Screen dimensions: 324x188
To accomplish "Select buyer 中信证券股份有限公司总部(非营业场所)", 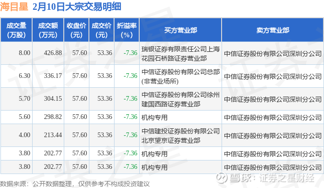I will tap(181, 77).
